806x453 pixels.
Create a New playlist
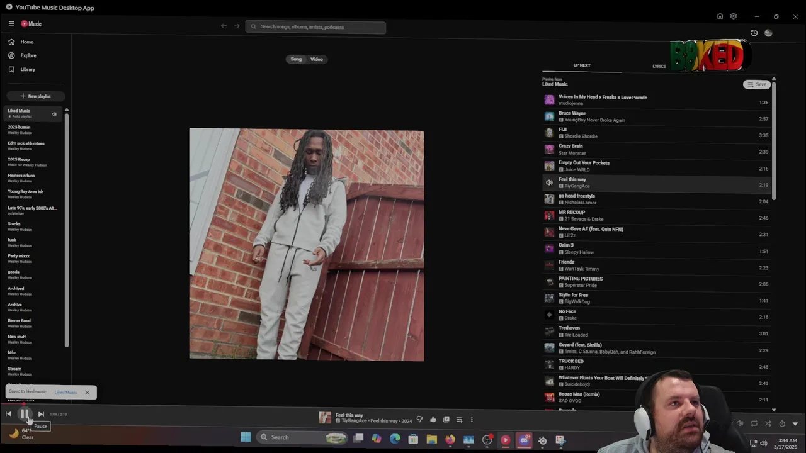[36, 96]
